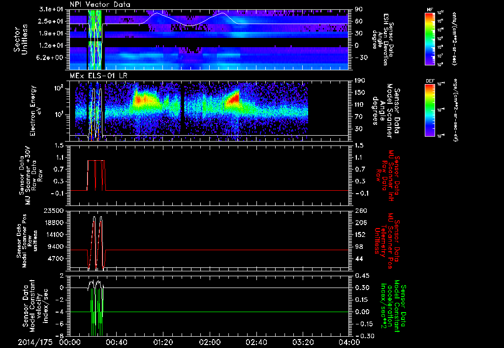The width and height of the screenshot is (504, 348).
Task: Click the "150" scanner angle tick
Action: (x=360, y=92)
